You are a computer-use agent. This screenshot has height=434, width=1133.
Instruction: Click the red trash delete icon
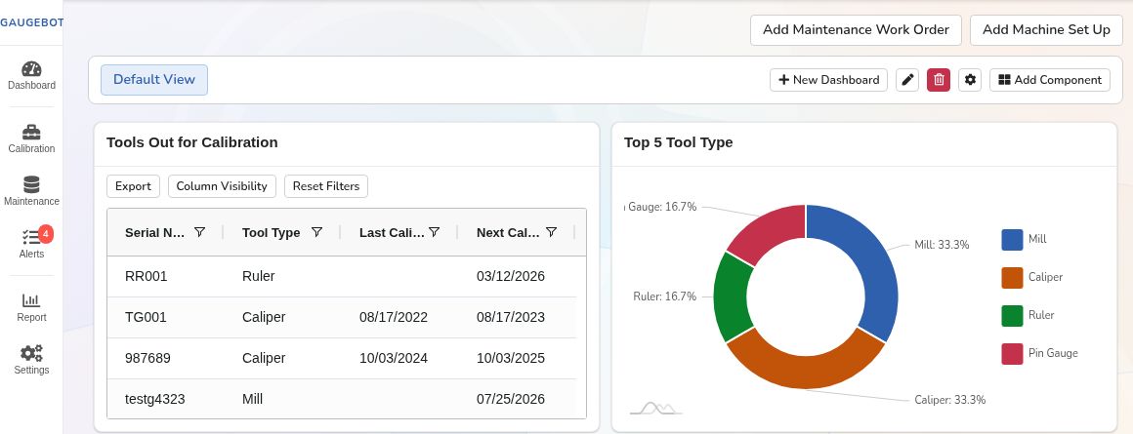pos(938,80)
